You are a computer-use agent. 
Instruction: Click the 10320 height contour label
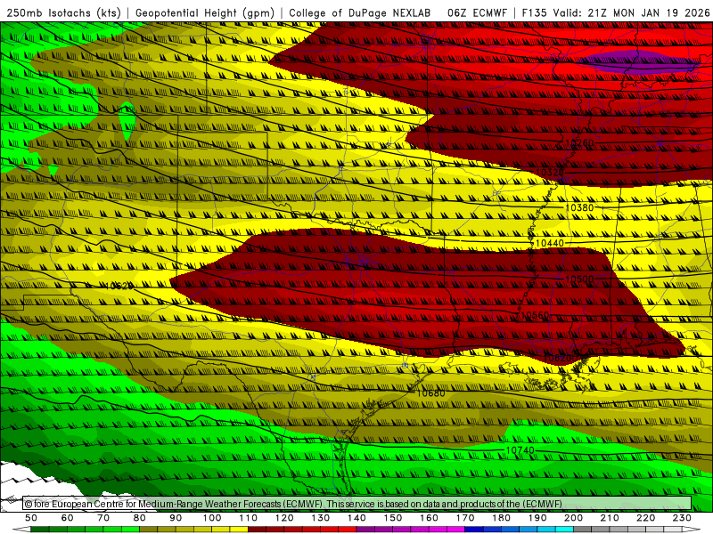pos(550,172)
